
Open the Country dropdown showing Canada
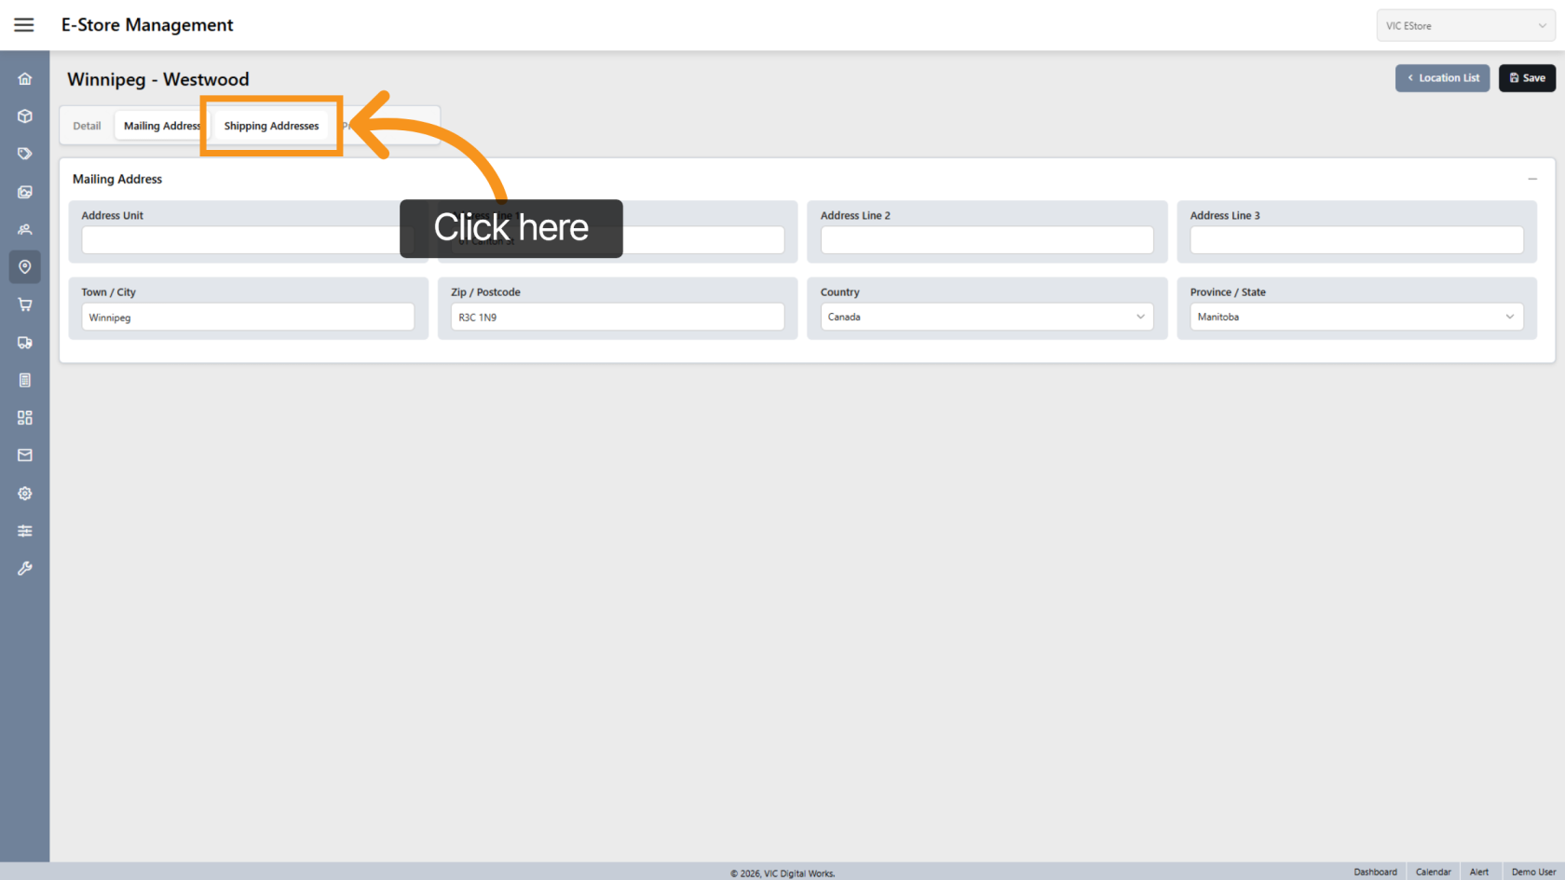point(986,318)
